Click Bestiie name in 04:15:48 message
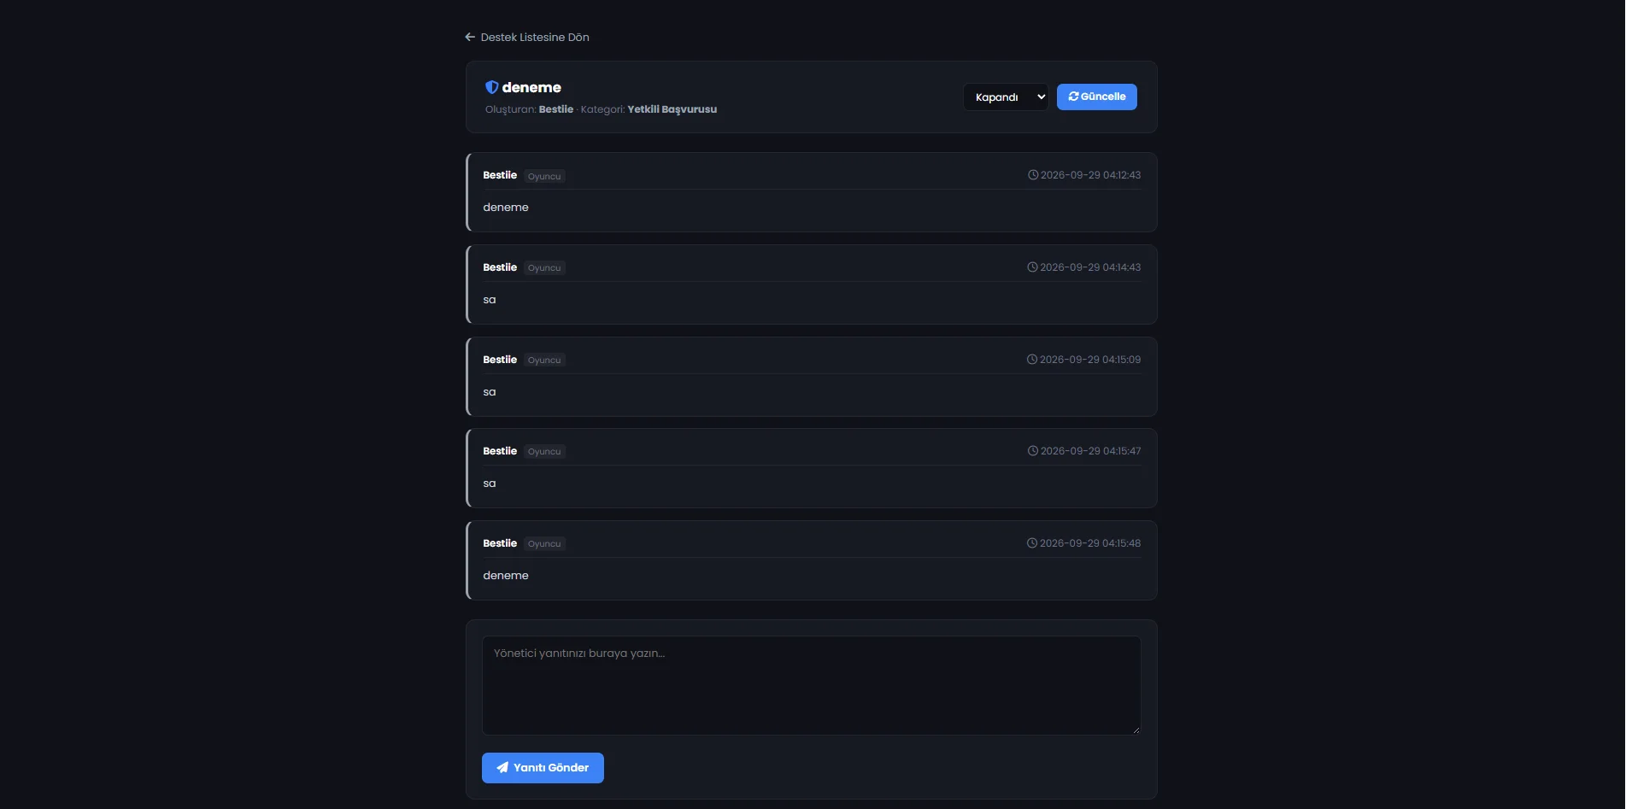 [500, 543]
